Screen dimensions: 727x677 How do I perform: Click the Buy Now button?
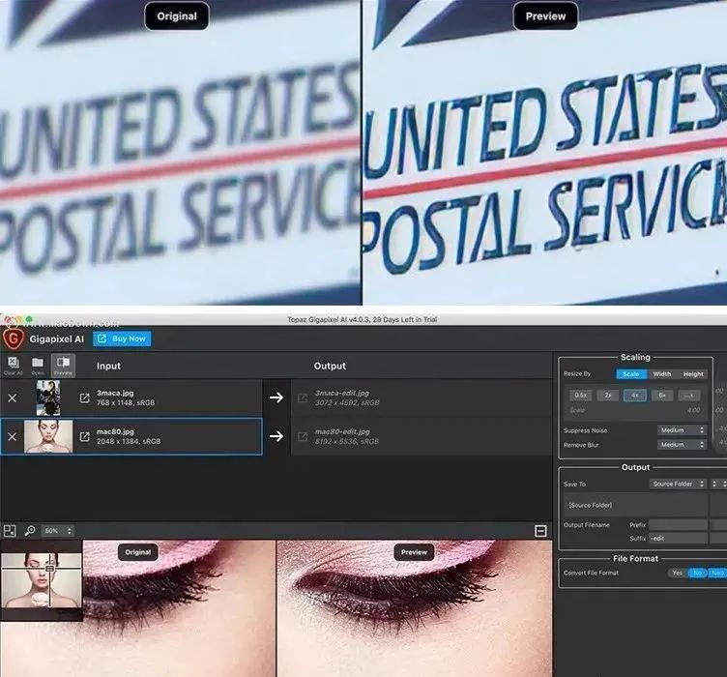[122, 338]
